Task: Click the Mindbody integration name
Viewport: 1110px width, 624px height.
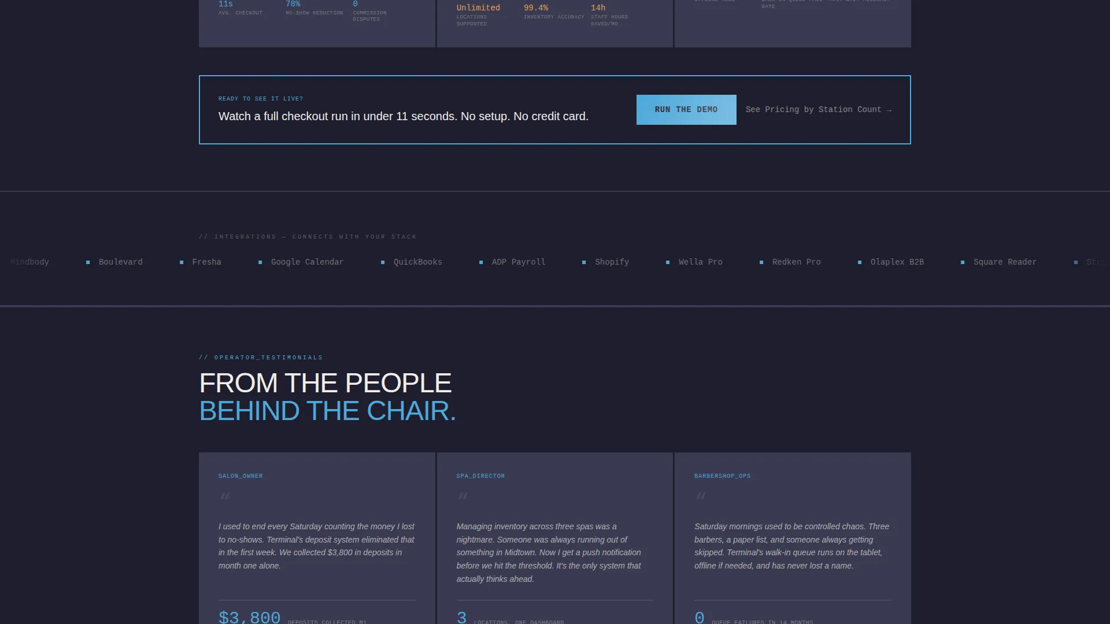Action: click(x=29, y=262)
